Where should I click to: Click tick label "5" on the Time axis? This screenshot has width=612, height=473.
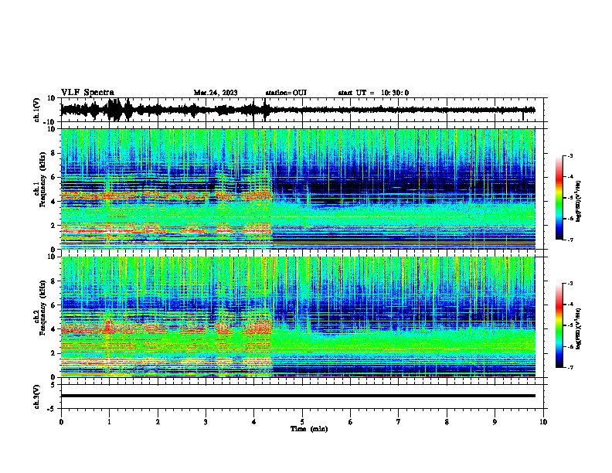(x=302, y=422)
